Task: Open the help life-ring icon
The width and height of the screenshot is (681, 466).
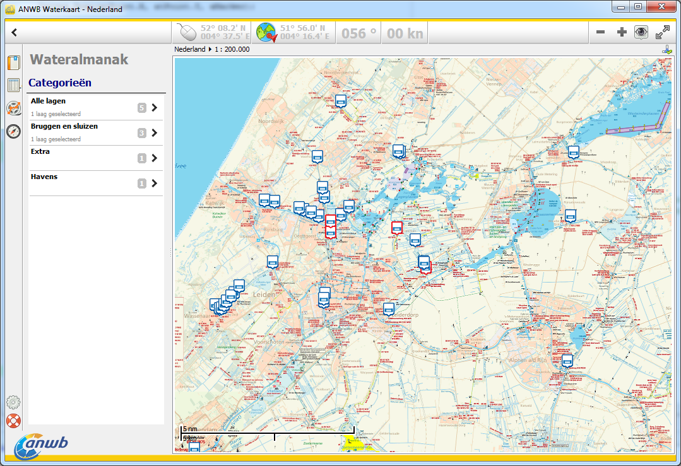Action: pyautogui.click(x=13, y=421)
